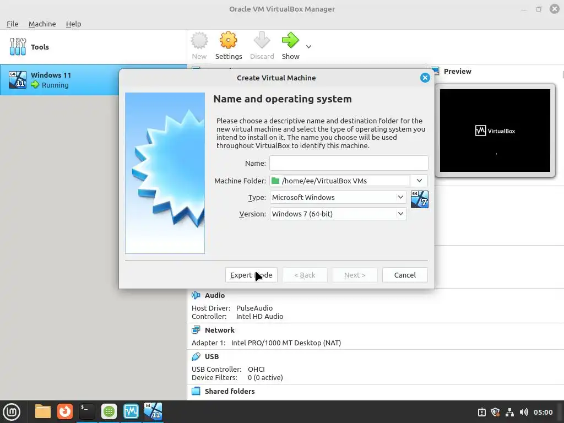564x423 pixels.
Task: Open Settings from the toolbar
Action: click(229, 46)
